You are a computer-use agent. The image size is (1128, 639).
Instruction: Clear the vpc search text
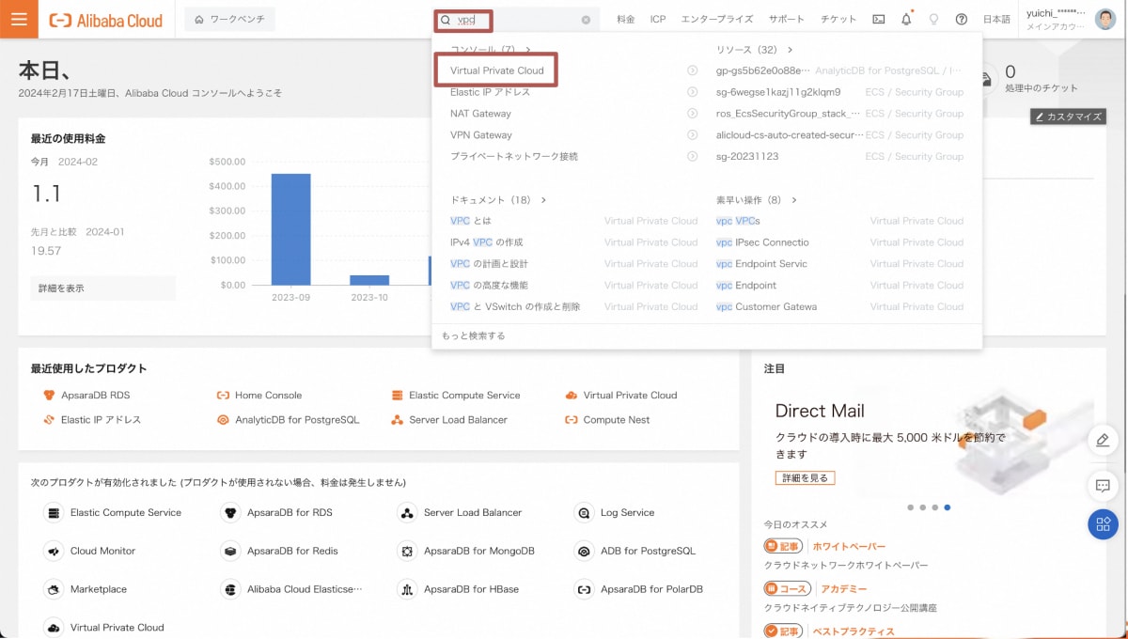click(x=586, y=19)
